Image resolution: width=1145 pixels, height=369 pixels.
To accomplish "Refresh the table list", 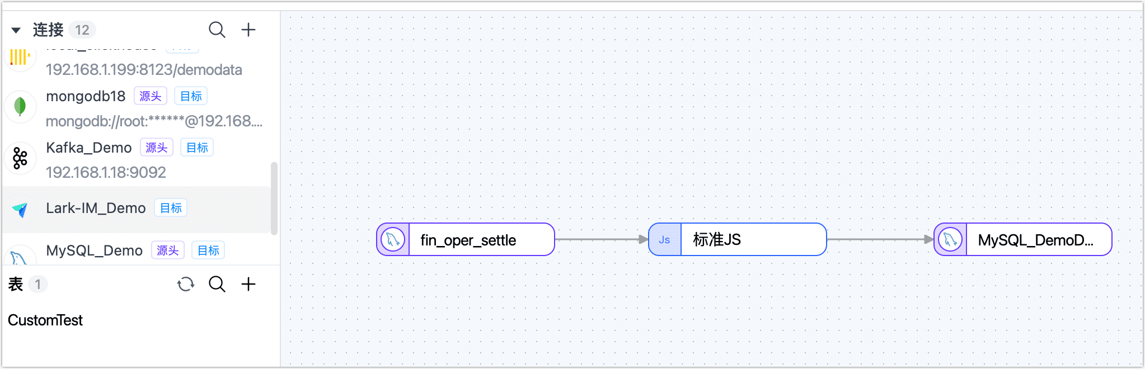I will 185,285.
